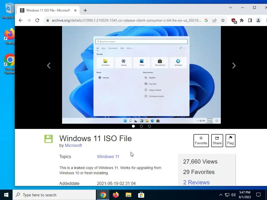Click the 27,660 Views text
The height and width of the screenshot is (200, 267).
200,161
